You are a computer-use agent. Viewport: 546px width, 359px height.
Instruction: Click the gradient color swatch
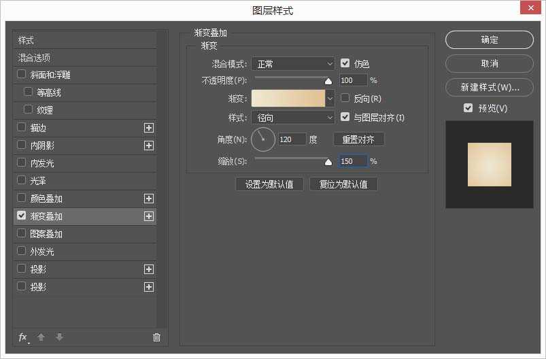[x=288, y=99]
